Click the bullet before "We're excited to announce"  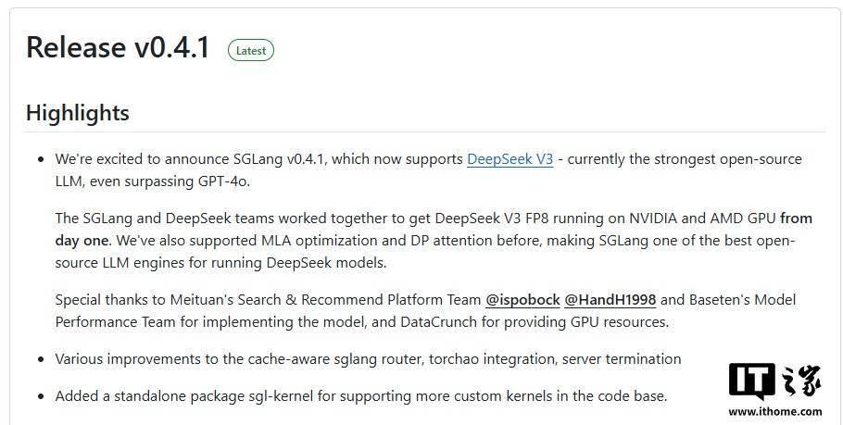41,159
